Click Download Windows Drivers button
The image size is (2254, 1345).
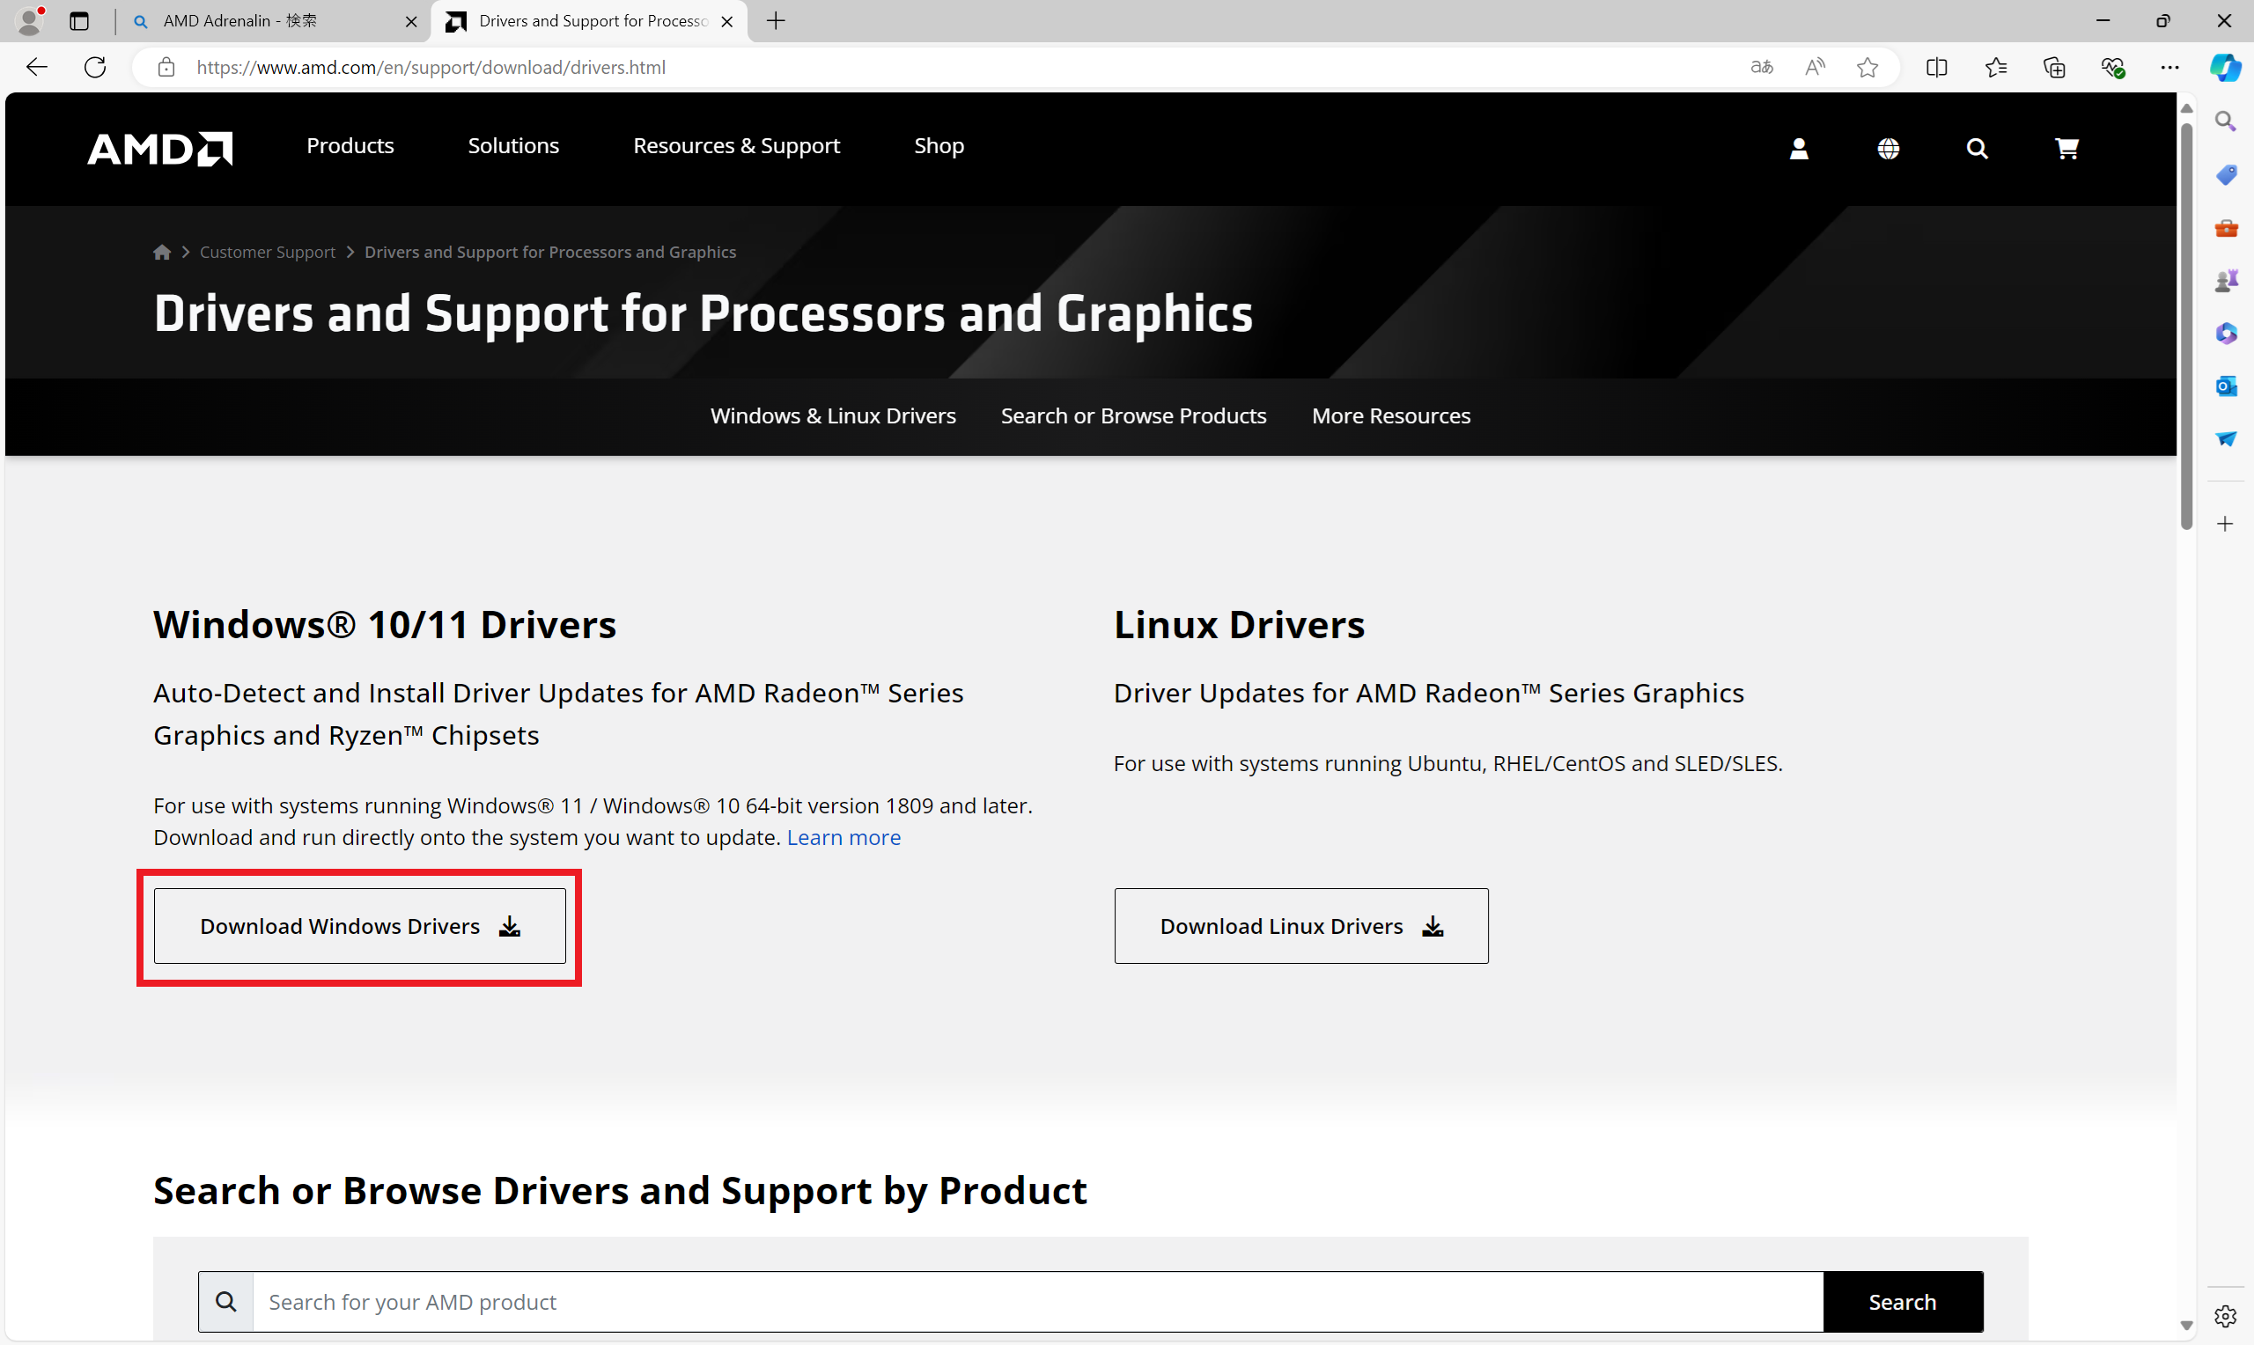coord(360,925)
